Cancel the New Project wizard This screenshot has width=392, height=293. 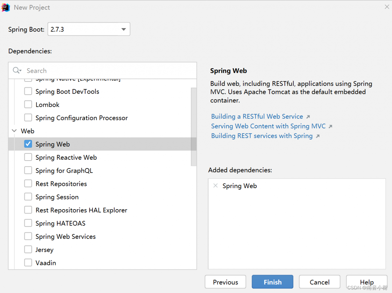click(x=320, y=282)
